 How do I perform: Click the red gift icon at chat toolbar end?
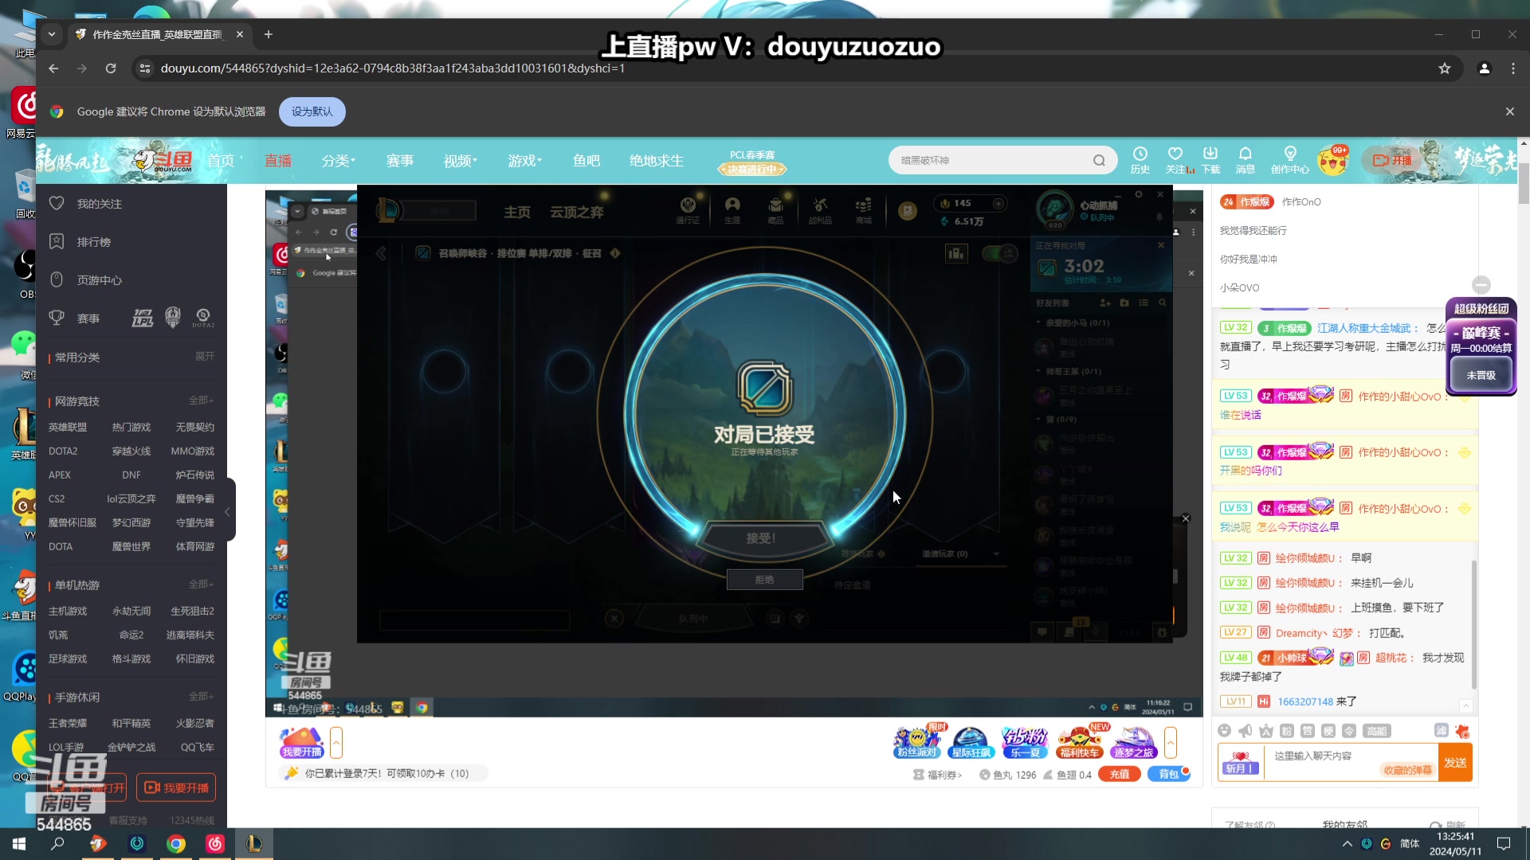coord(1461,731)
